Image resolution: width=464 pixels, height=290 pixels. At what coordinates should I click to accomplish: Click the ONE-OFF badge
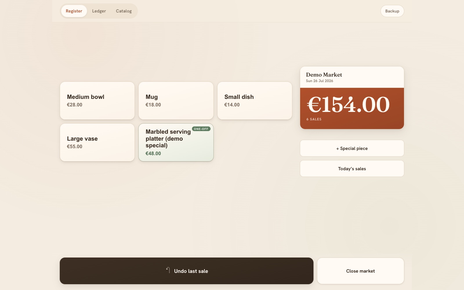point(201,129)
